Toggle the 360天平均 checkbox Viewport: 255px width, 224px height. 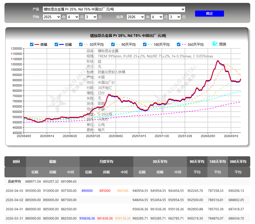(178, 45)
